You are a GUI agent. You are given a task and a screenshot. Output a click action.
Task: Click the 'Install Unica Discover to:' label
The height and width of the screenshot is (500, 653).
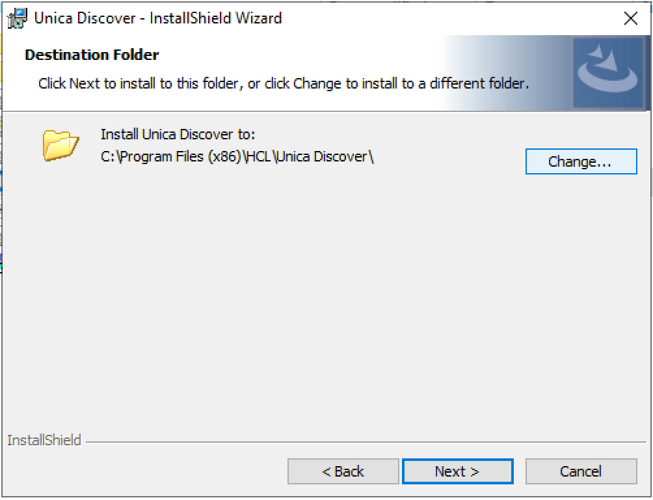pyautogui.click(x=178, y=135)
